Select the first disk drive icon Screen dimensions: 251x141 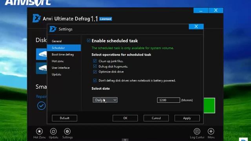click(42, 54)
